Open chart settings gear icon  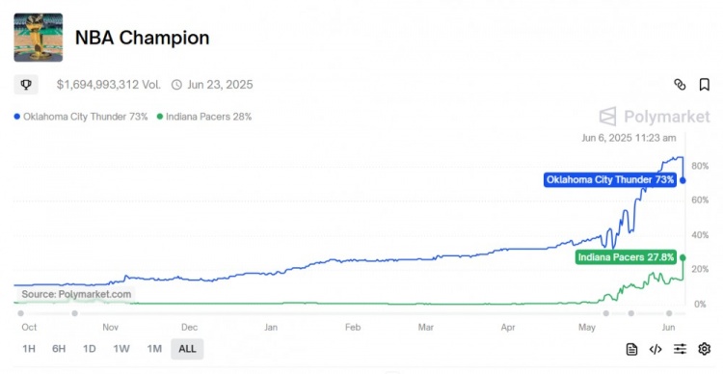point(704,349)
